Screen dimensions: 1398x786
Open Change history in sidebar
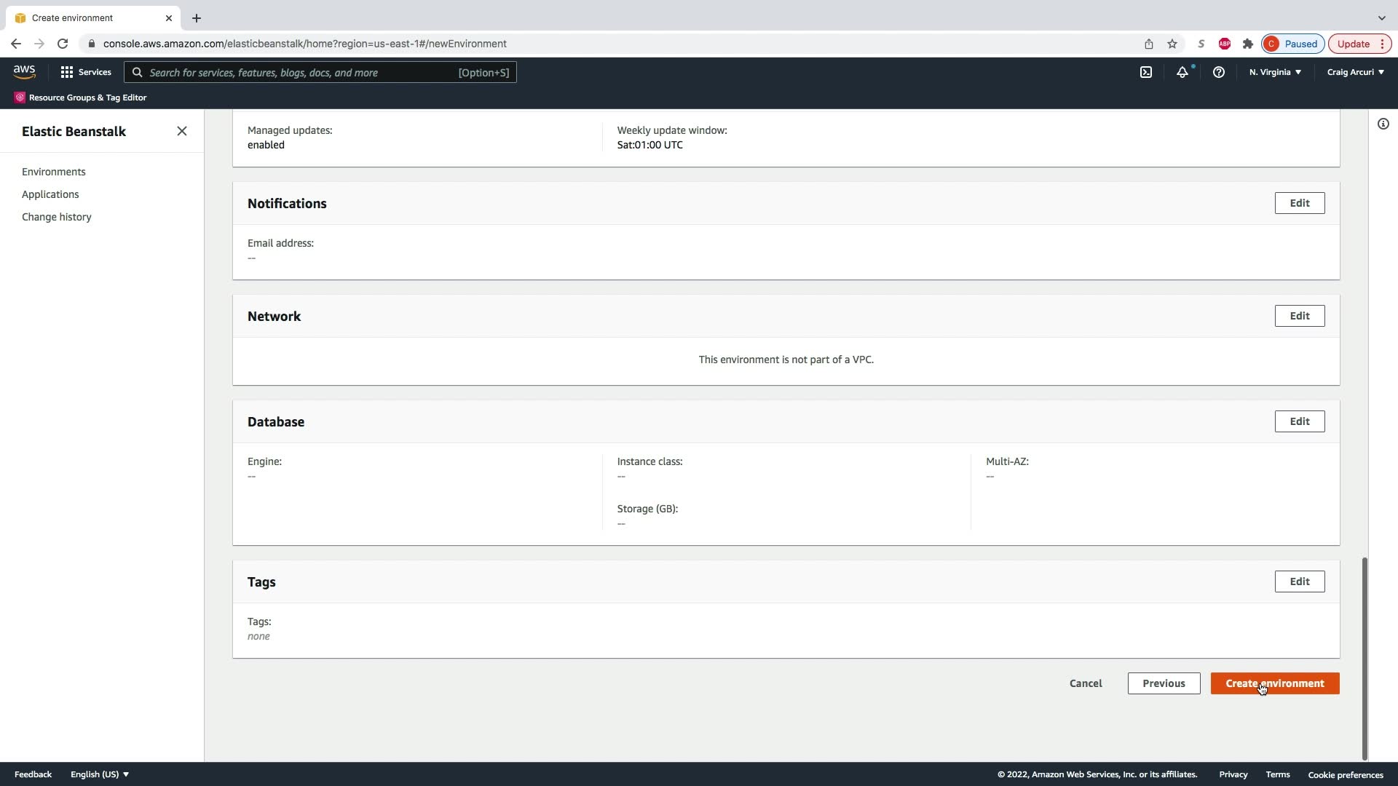click(57, 217)
